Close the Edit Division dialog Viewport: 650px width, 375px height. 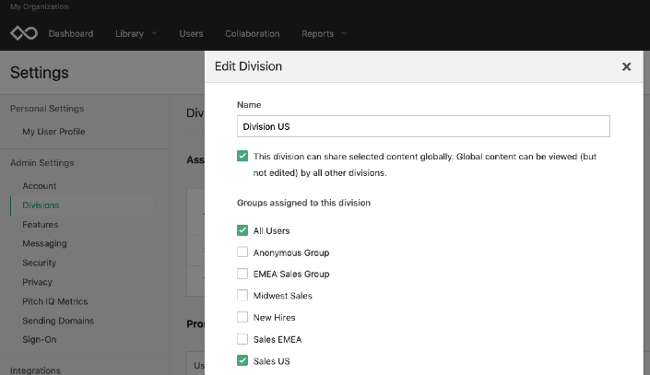coord(626,66)
